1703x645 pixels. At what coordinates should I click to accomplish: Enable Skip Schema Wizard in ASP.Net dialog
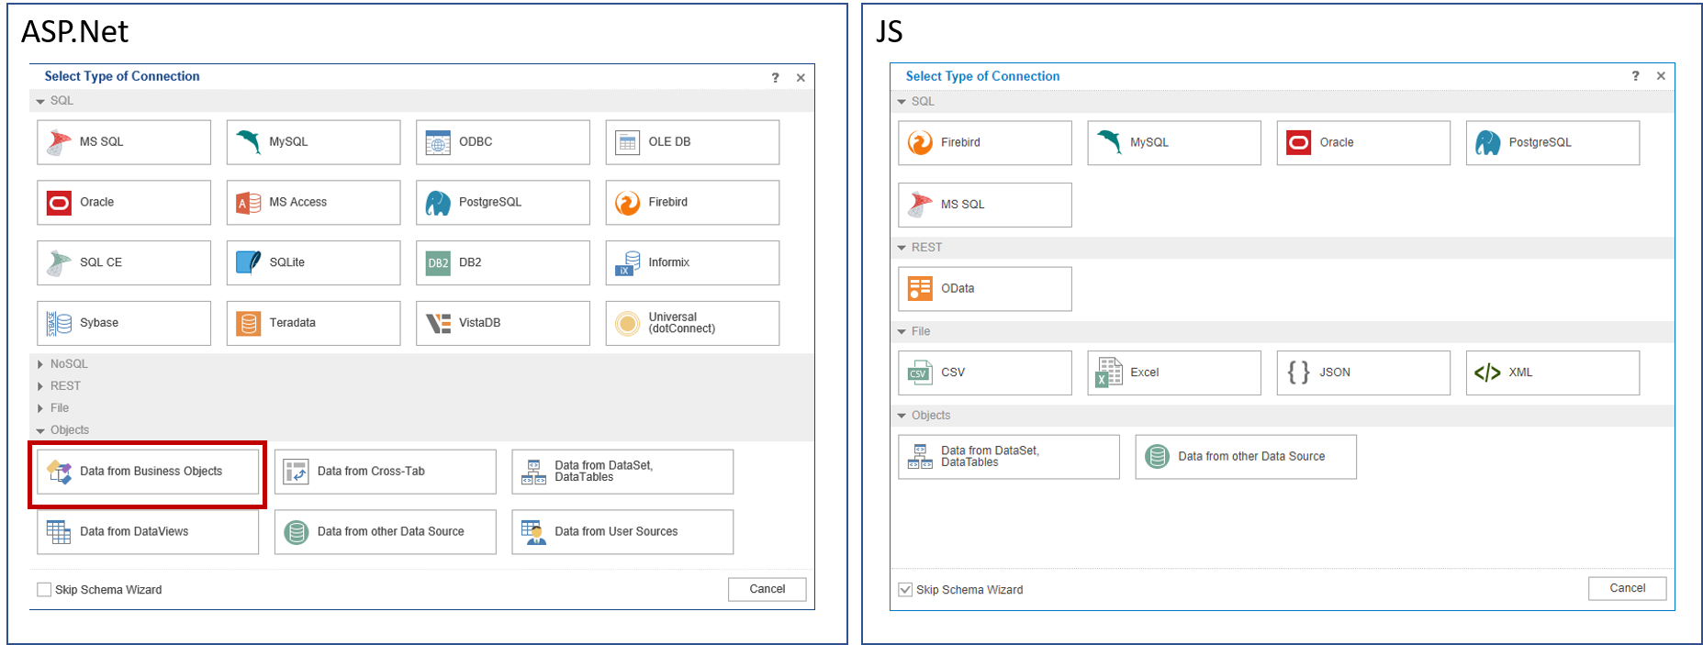(x=44, y=590)
